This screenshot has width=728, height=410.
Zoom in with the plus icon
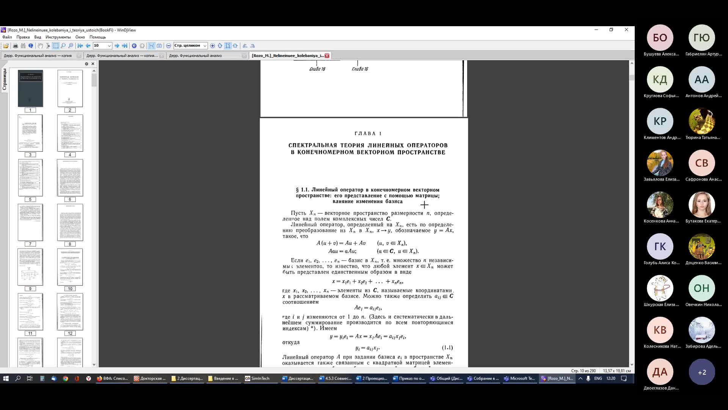pyautogui.click(x=213, y=46)
